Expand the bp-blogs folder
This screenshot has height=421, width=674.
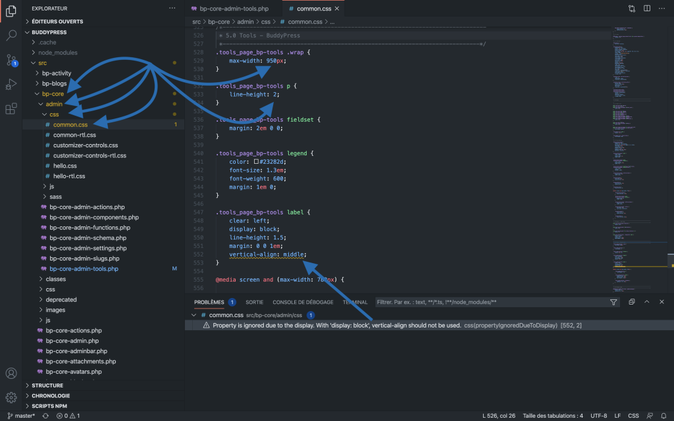[54, 84]
